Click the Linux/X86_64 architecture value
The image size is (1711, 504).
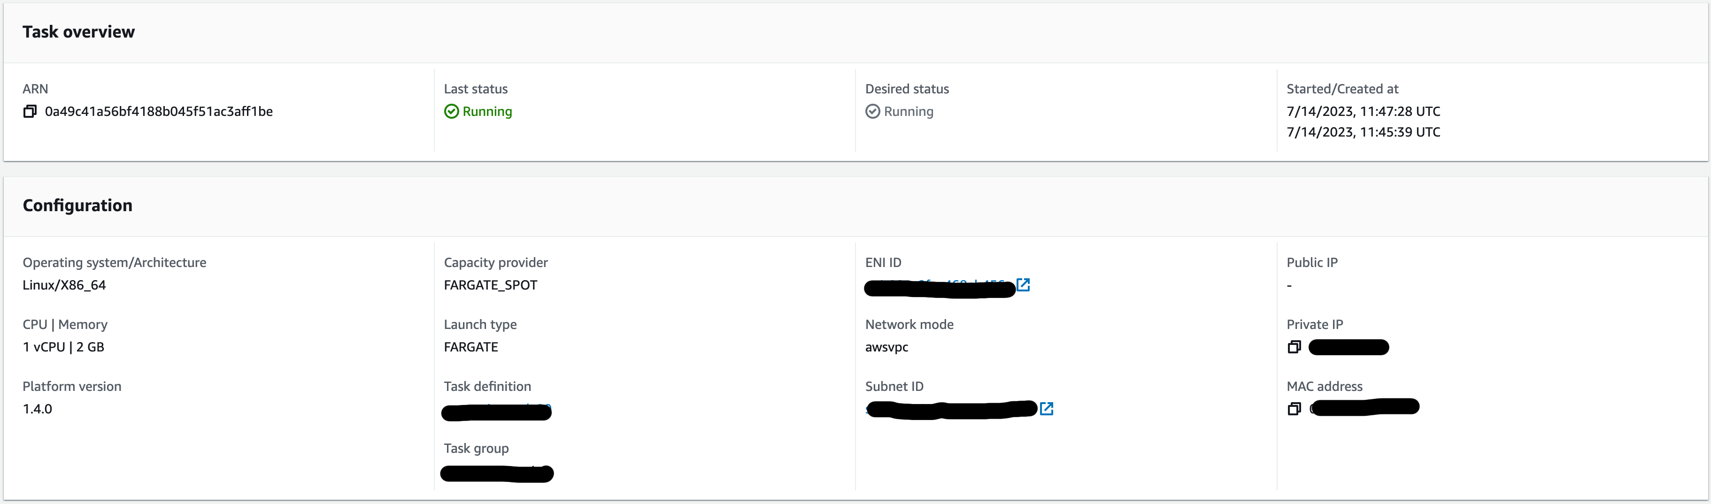click(64, 285)
